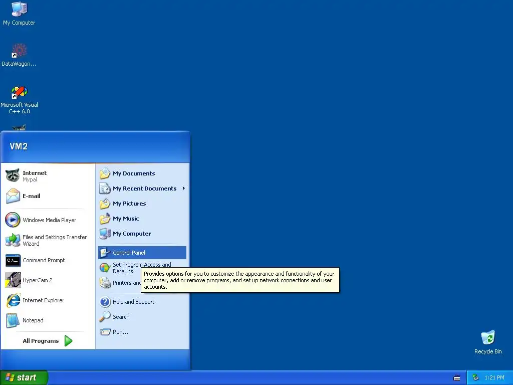Image resolution: width=513 pixels, height=385 pixels.
Task: Expand My Recent Documents submenu
Action: point(142,188)
